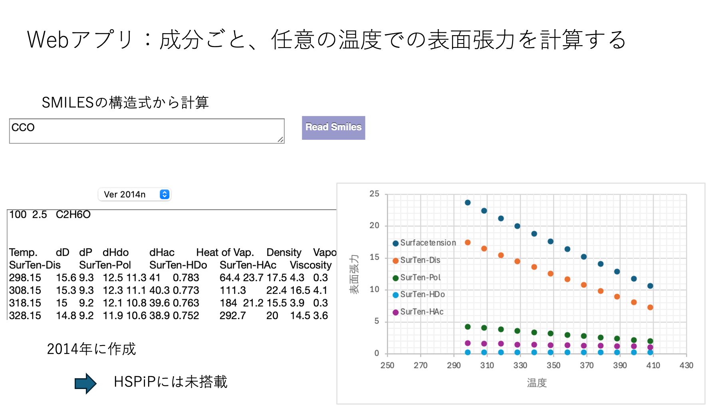Choose the SurTen-HAc legend entry
706x405 pixels.
coord(421,312)
